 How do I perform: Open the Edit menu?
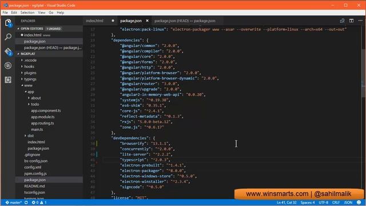point(14,13)
